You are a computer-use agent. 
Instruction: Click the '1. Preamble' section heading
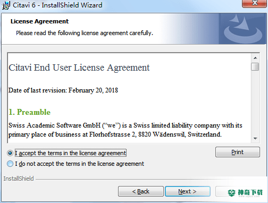[30, 112]
